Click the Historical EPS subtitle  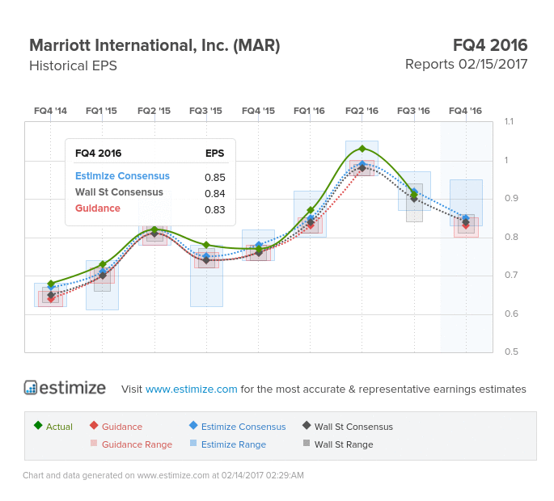73,65
